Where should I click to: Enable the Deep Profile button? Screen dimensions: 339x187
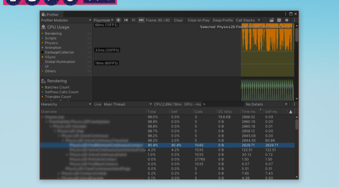point(223,20)
